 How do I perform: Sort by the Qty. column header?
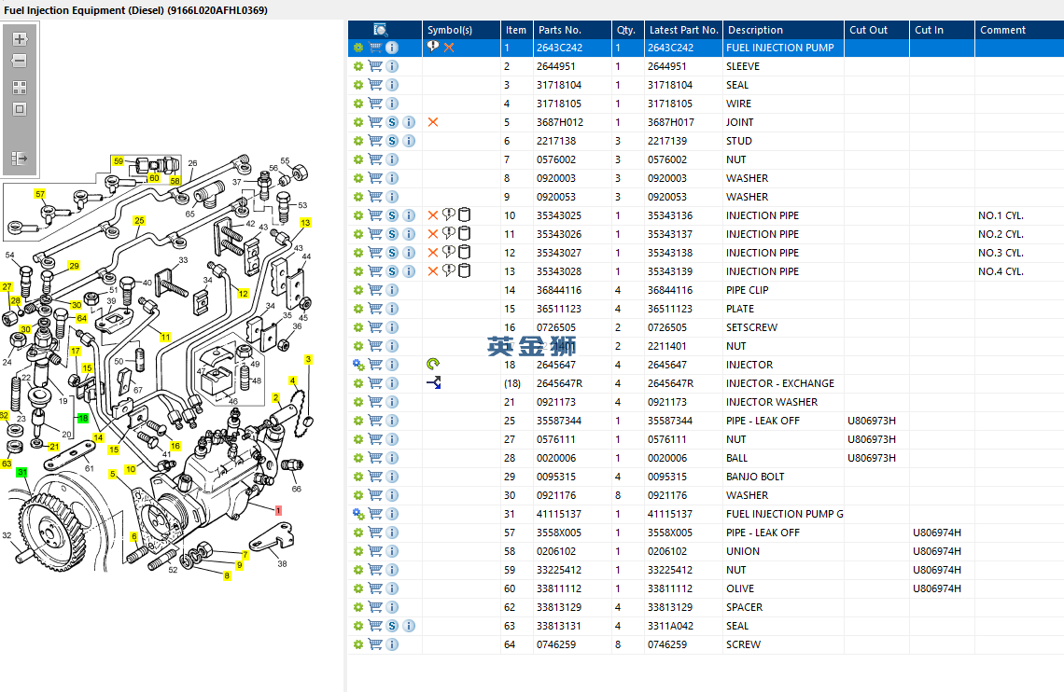pyautogui.click(x=627, y=30)
